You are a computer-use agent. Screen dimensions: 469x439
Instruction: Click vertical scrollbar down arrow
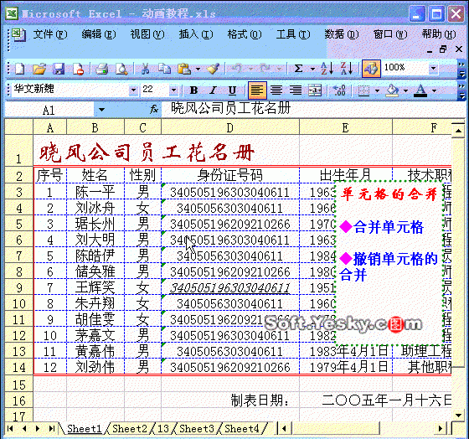tap(458, 416)
